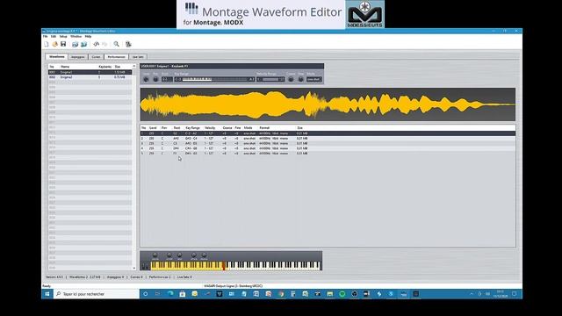This screenshot has height=316, width=562.
Task: Click the waveform list scroll-down arrow
Action: pyautogui.click(x=134, y=268)
